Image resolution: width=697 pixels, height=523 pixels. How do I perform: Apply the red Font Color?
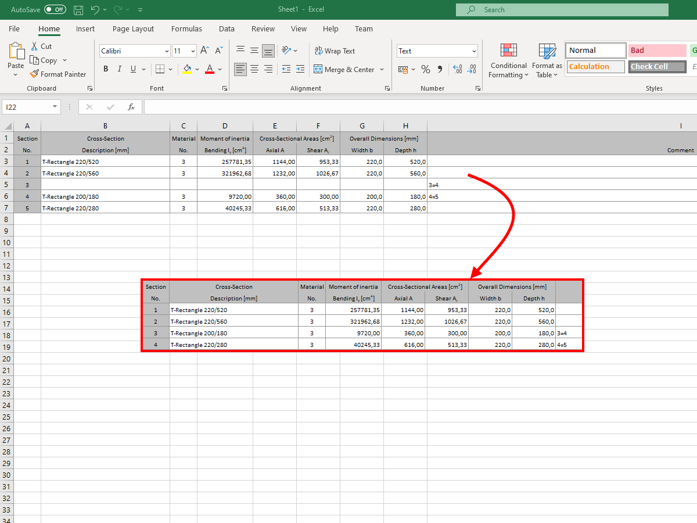coord(210,69)
